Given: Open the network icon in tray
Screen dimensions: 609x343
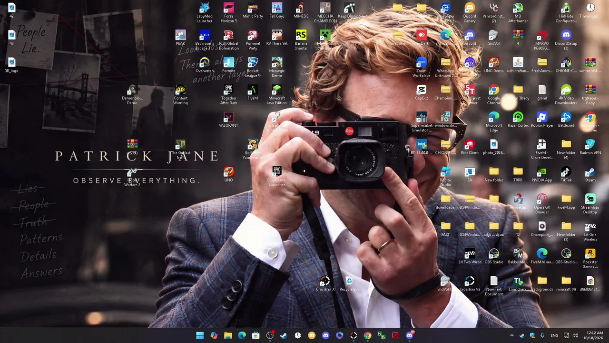Looking at the screenshot, I should point(566,335).
